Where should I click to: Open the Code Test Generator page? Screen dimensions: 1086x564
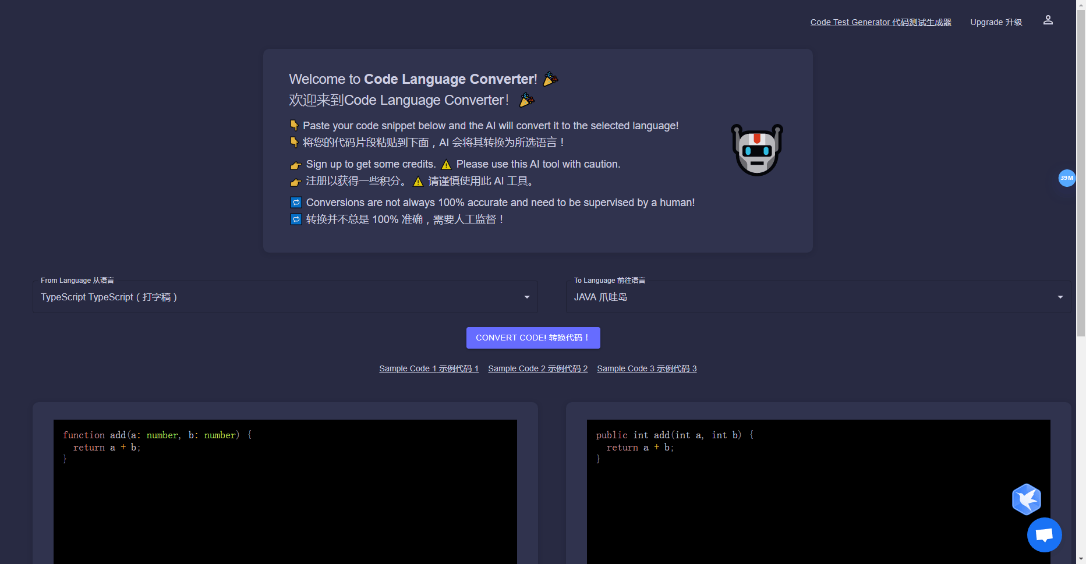(x=880, y=22)
